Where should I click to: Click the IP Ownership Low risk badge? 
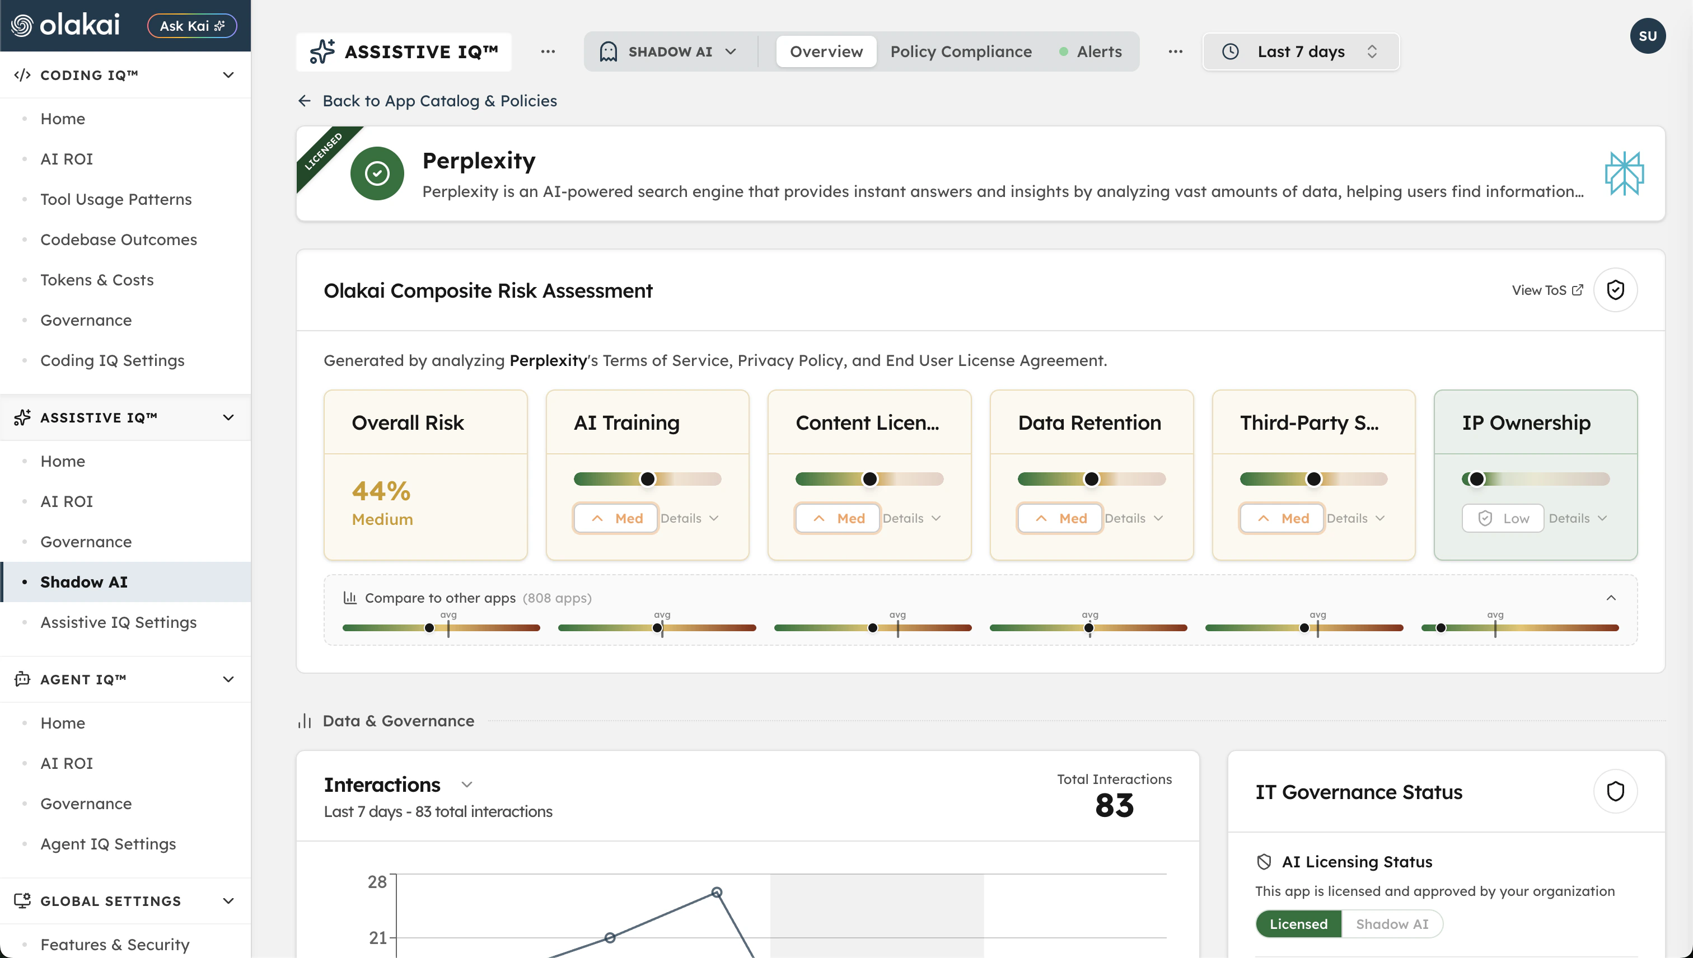point(1503,518)
